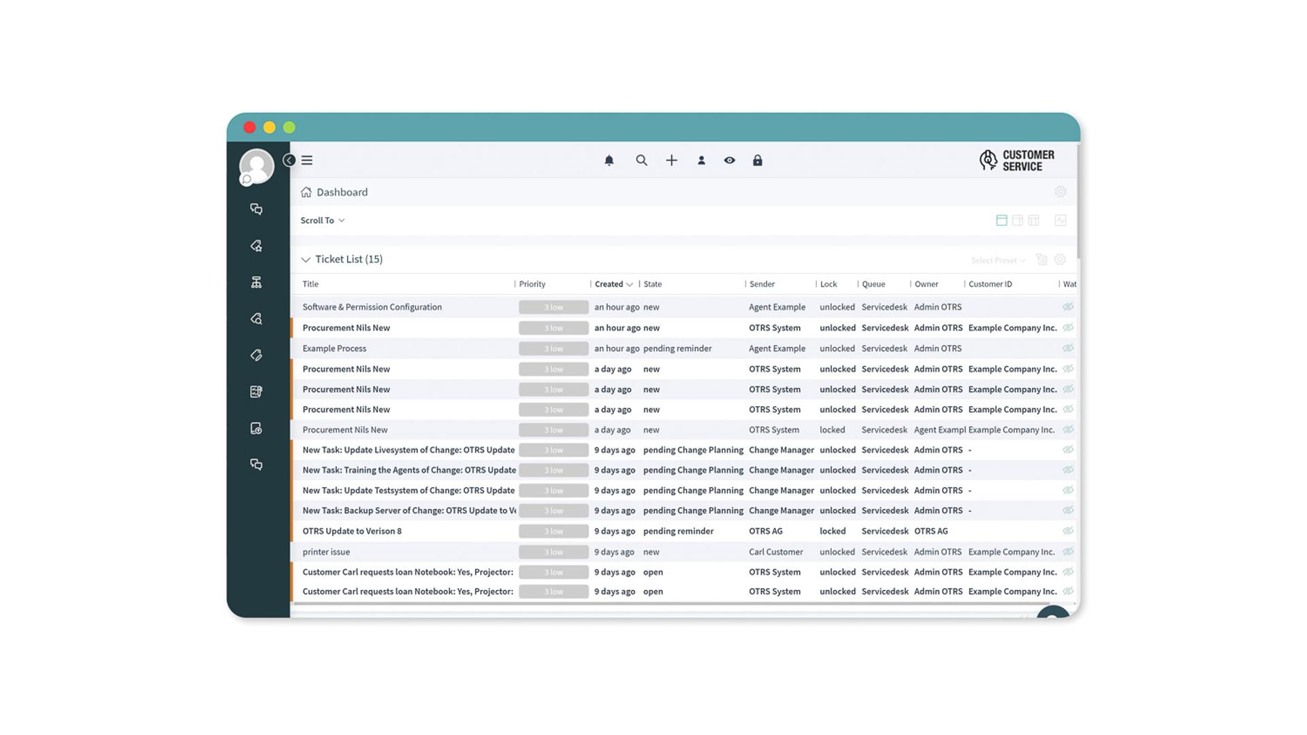Toggle watch on printer issue row

(1068, 552)
